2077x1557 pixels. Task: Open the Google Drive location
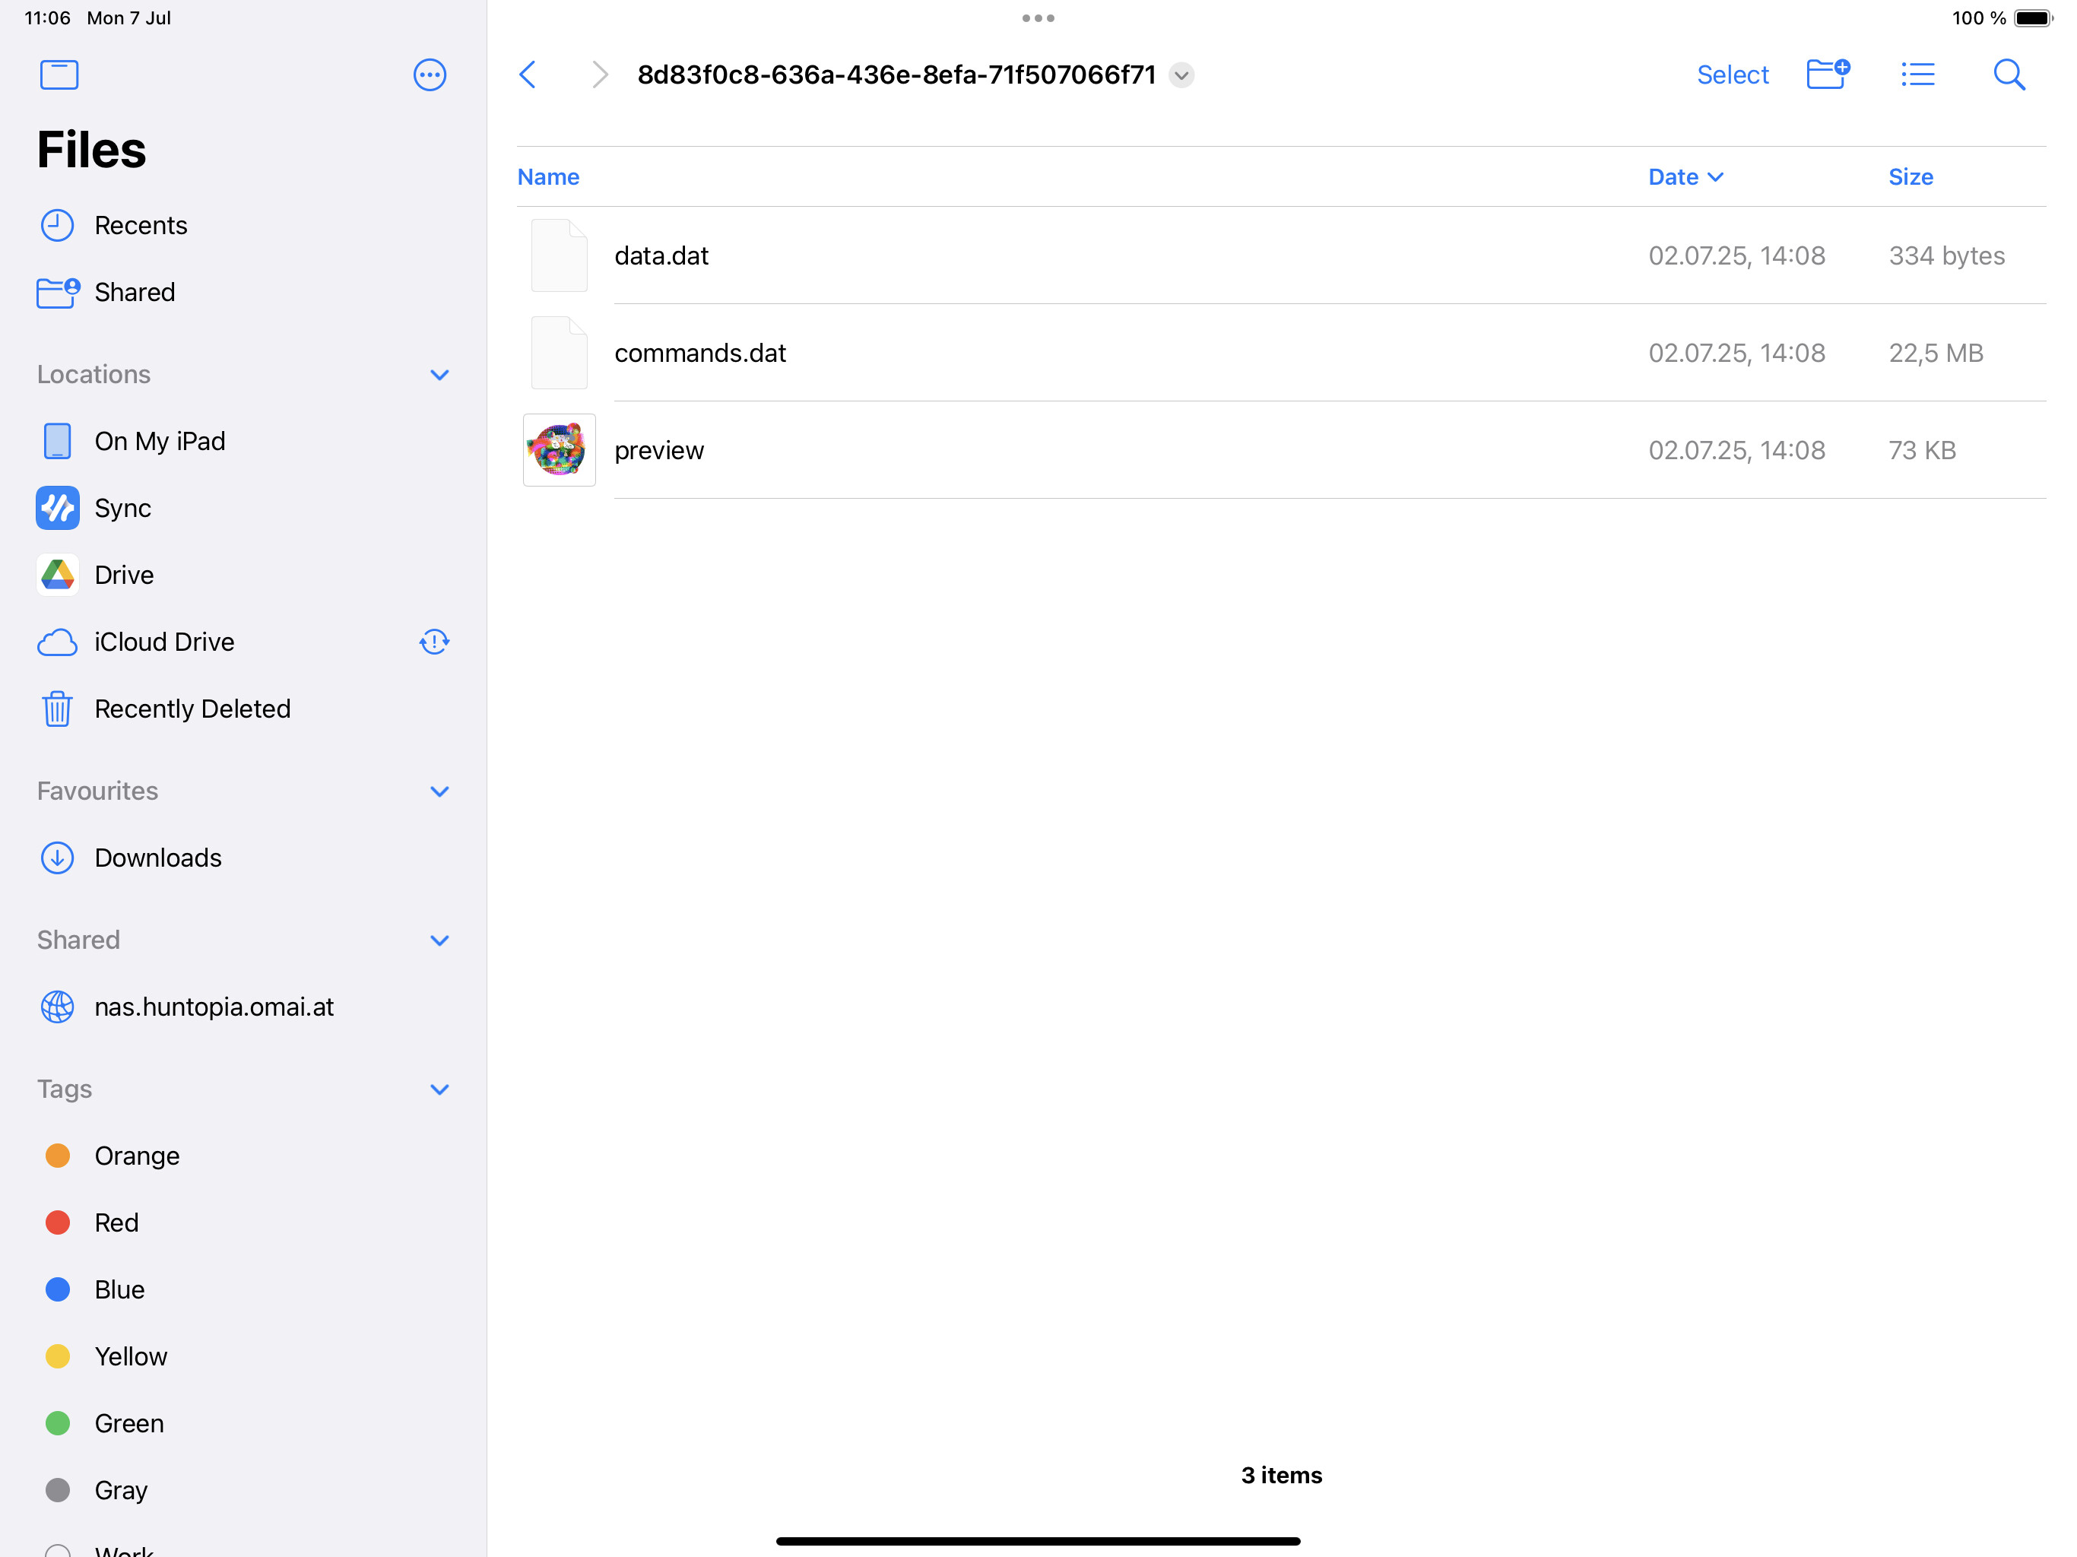(123, 575)
